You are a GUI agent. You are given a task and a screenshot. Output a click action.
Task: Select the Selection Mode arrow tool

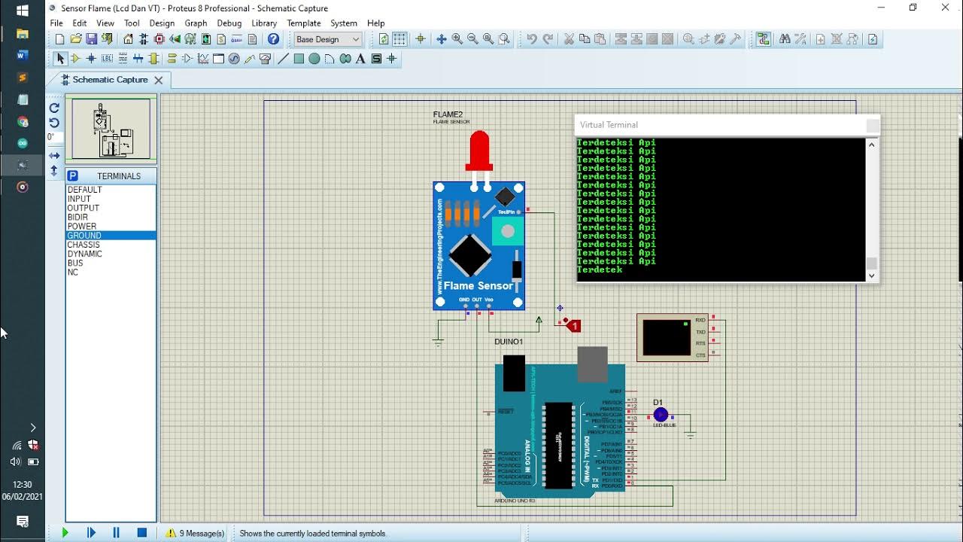click(60, 59)
